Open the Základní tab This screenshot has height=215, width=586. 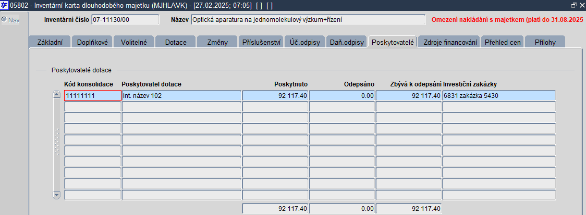point(50,42)
